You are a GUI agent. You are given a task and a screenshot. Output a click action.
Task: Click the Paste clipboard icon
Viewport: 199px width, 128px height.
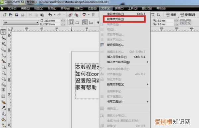[42, 15]
